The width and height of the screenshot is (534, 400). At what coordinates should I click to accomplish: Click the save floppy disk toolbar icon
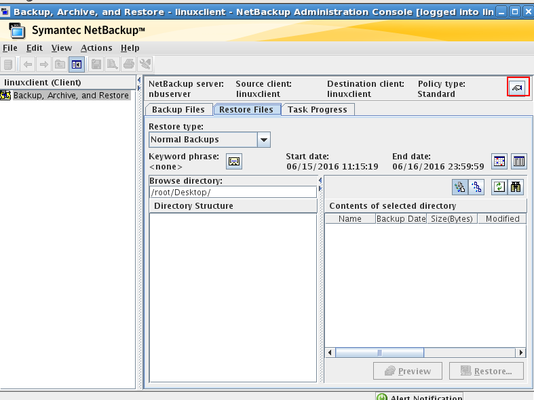tap(96, 64)
